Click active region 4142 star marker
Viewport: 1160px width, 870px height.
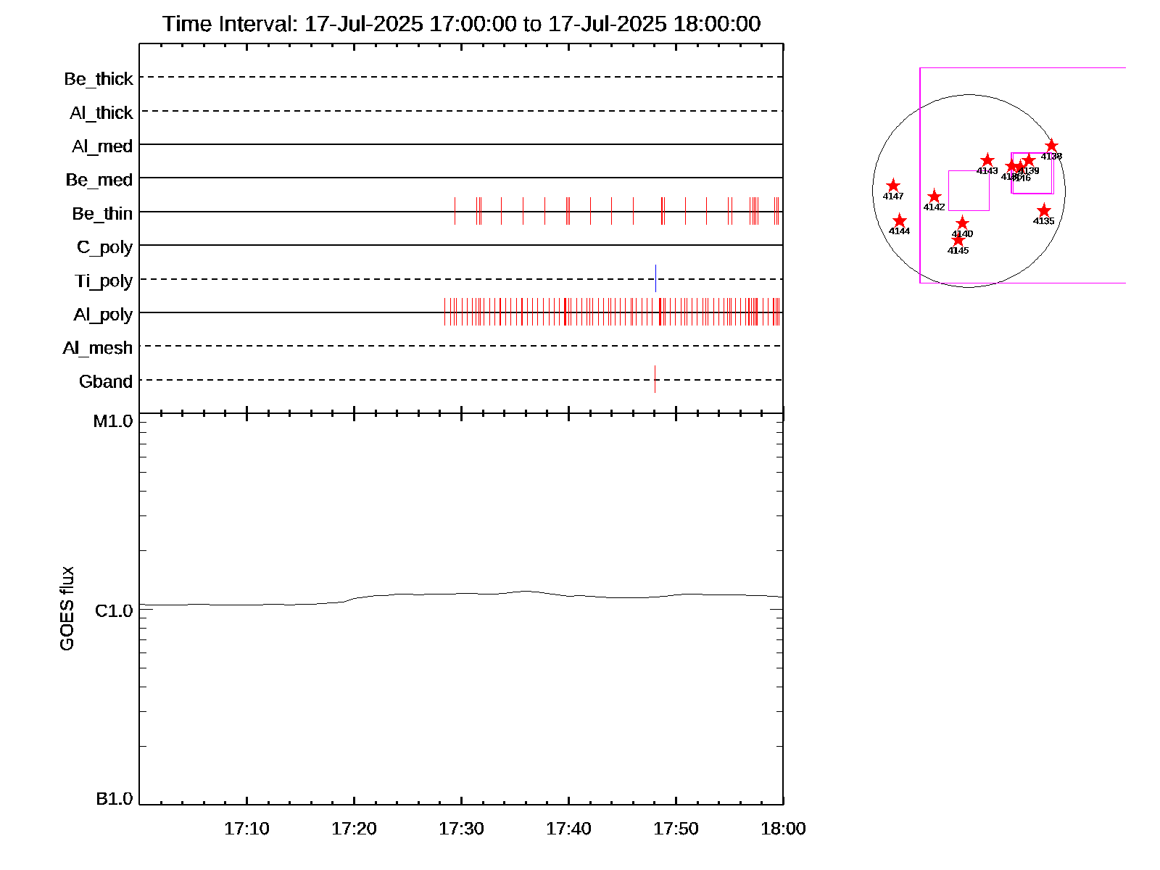[934, 196]
